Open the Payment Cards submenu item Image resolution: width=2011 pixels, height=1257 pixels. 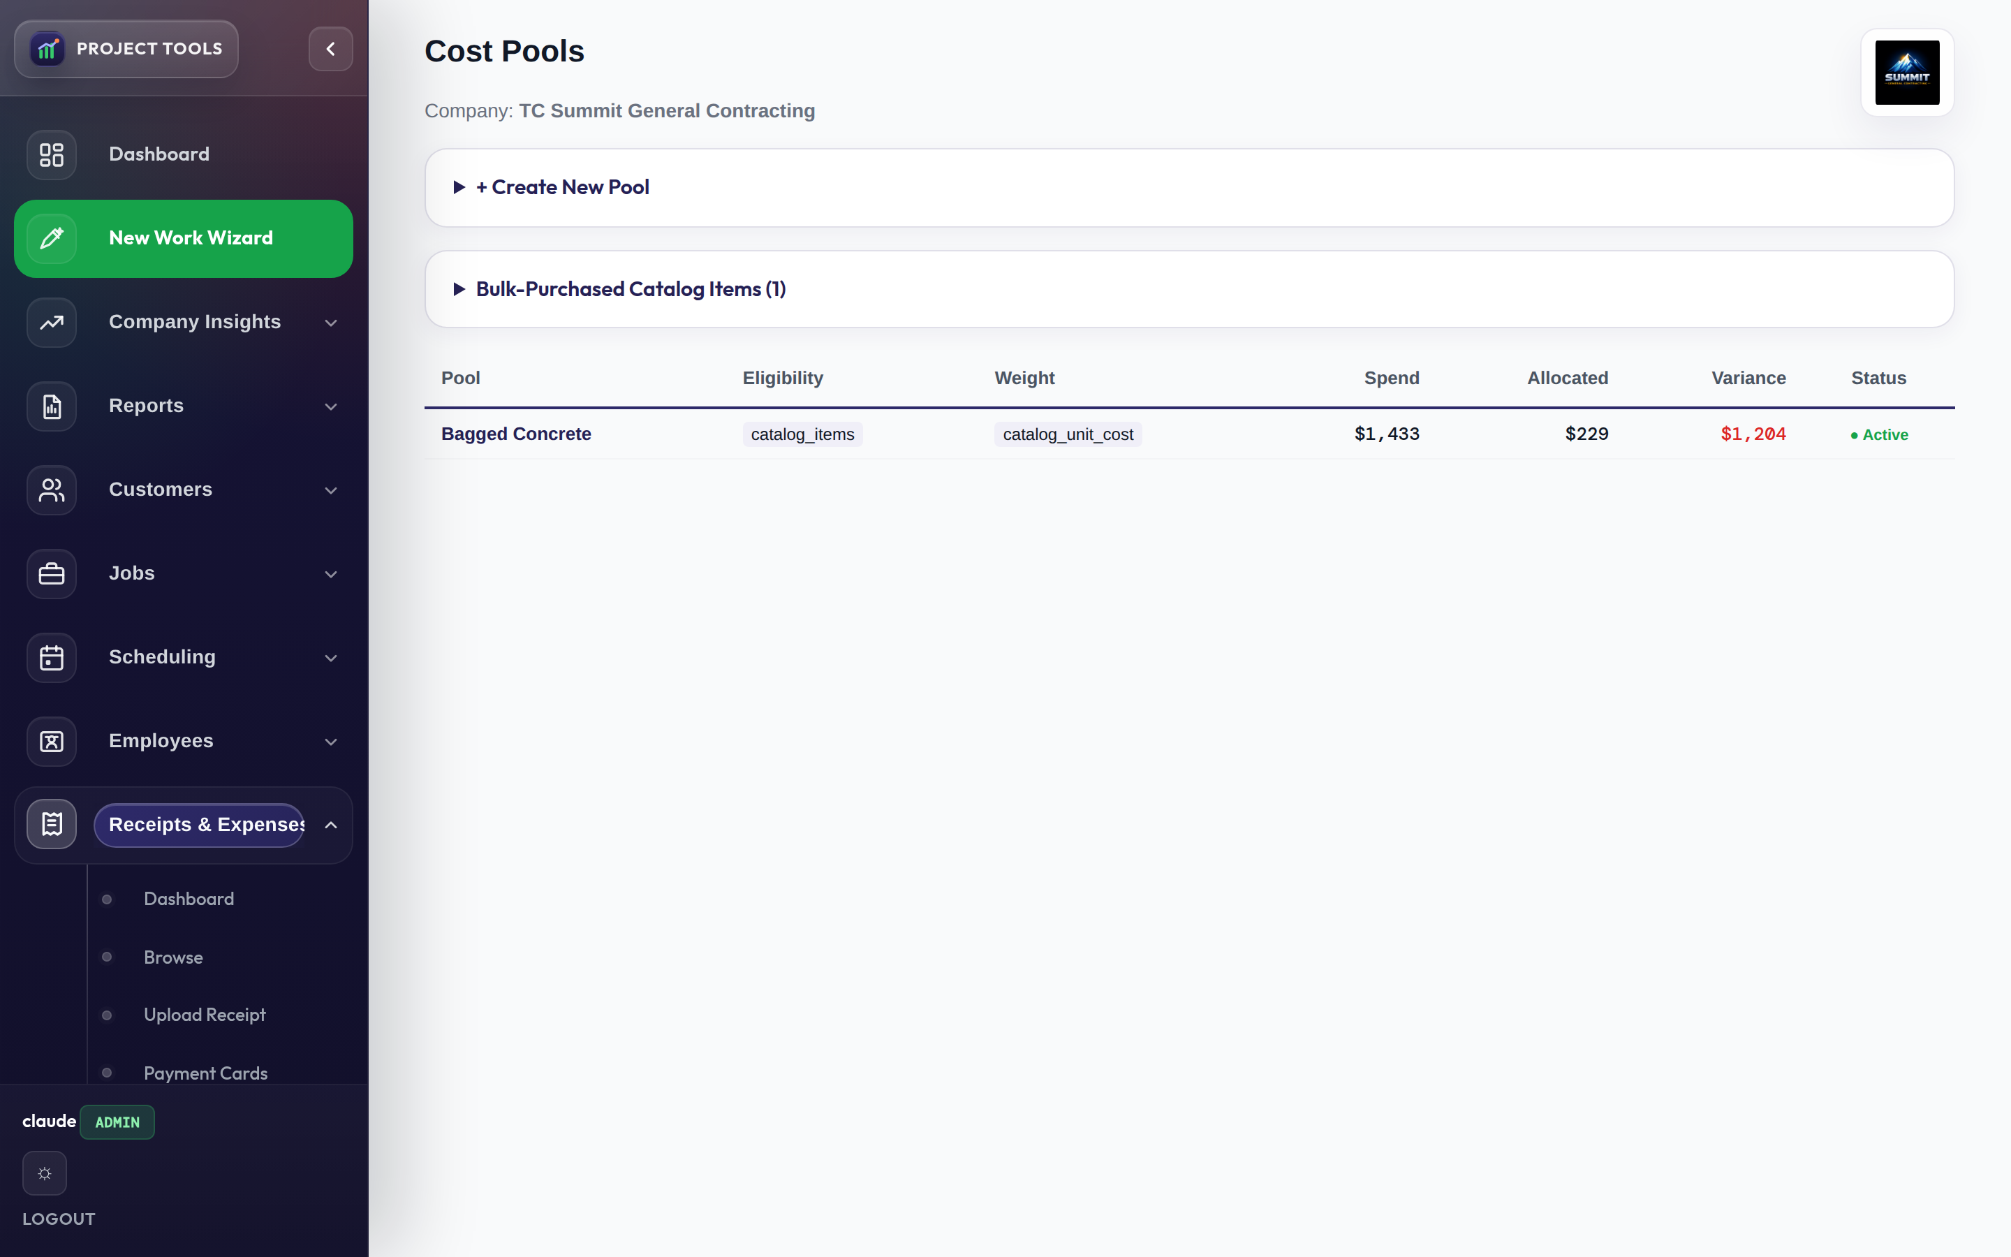click(x=205, y=1073)
